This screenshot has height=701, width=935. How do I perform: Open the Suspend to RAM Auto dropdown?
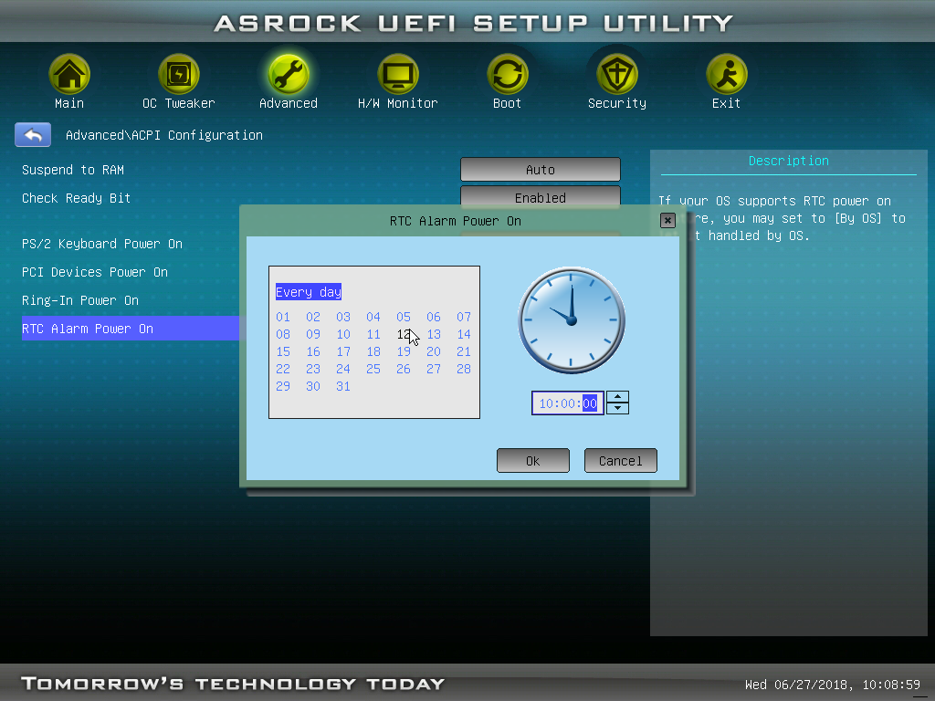click(541, 169)
